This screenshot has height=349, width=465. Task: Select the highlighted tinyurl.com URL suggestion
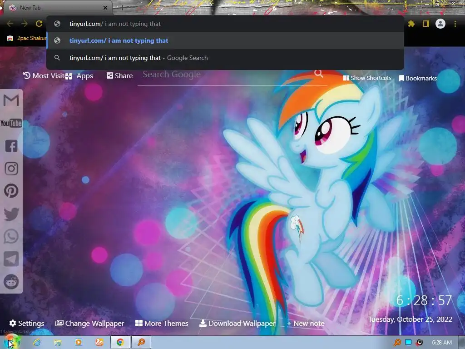225,40
